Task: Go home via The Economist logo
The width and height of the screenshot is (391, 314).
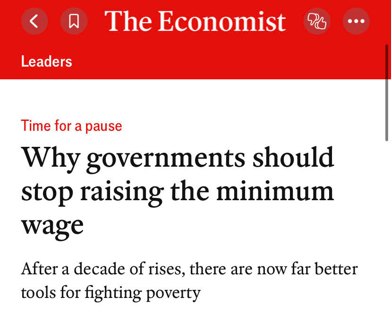Action: [x=195, y=21]
